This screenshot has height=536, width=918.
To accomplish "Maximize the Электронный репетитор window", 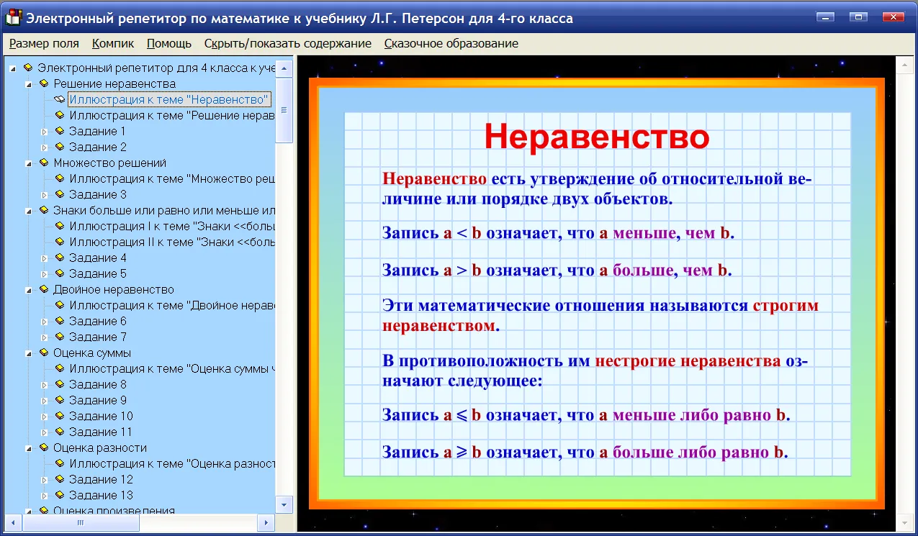I will point(858,17).
